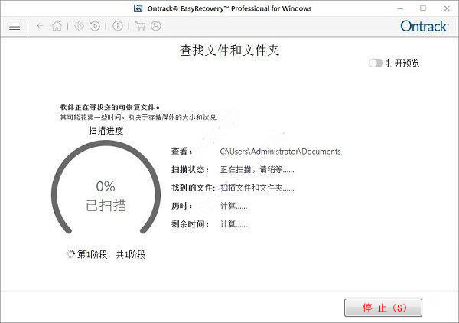Go to the home screen icon
The width and height of the screenshot is (459, 323).
[x=57, y=26]
